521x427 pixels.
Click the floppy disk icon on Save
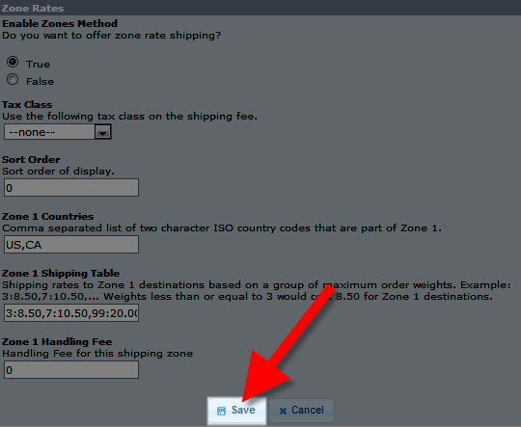coord(221,411)
